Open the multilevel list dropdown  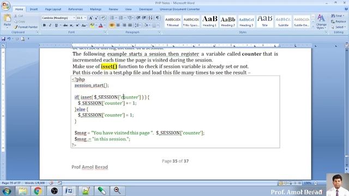[x=130, y=18]
